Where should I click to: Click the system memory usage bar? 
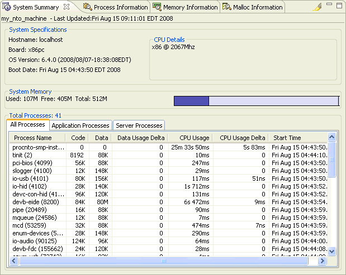(x=256, y=101)
